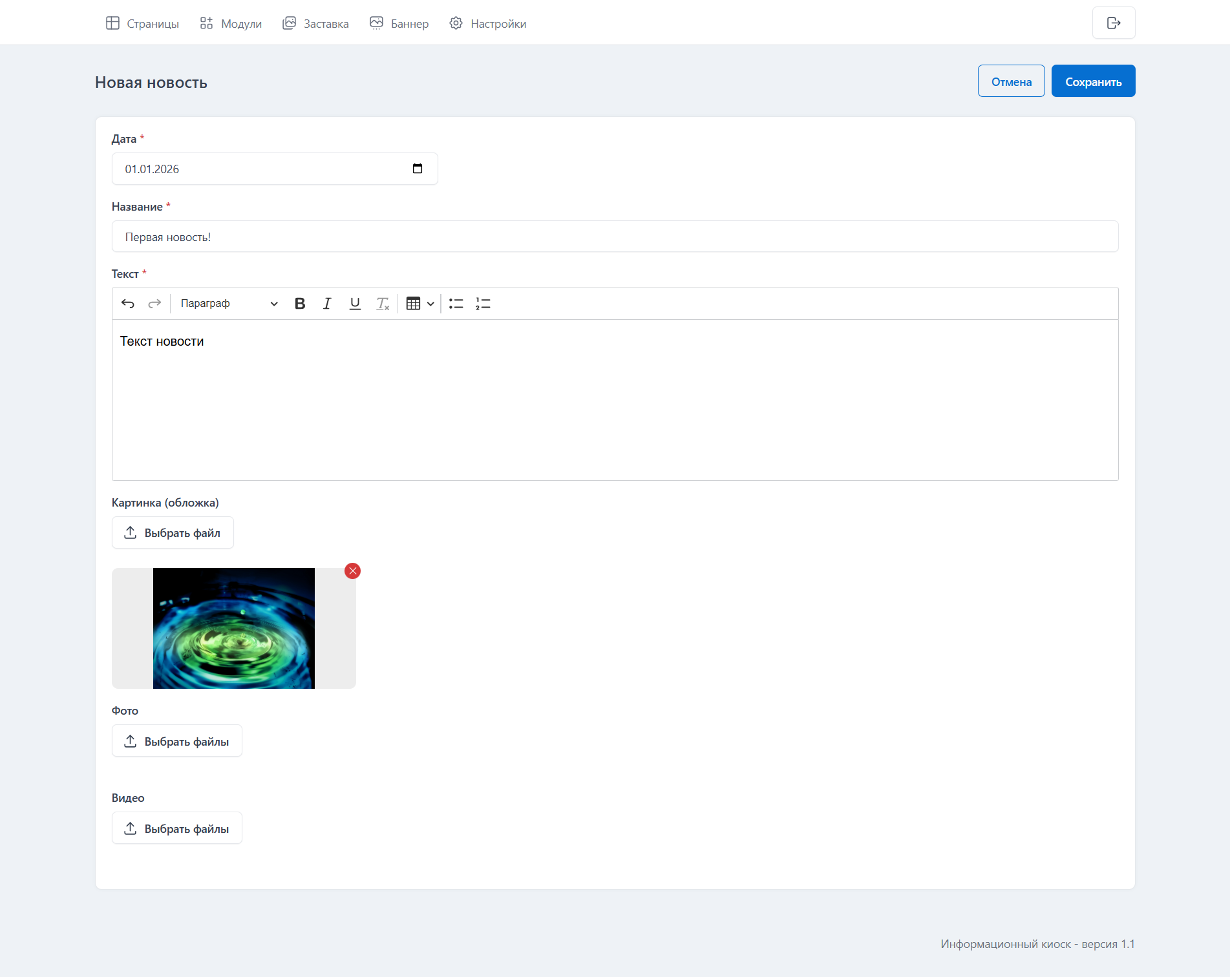Go to the Модули section

click(x=231, y=24)
